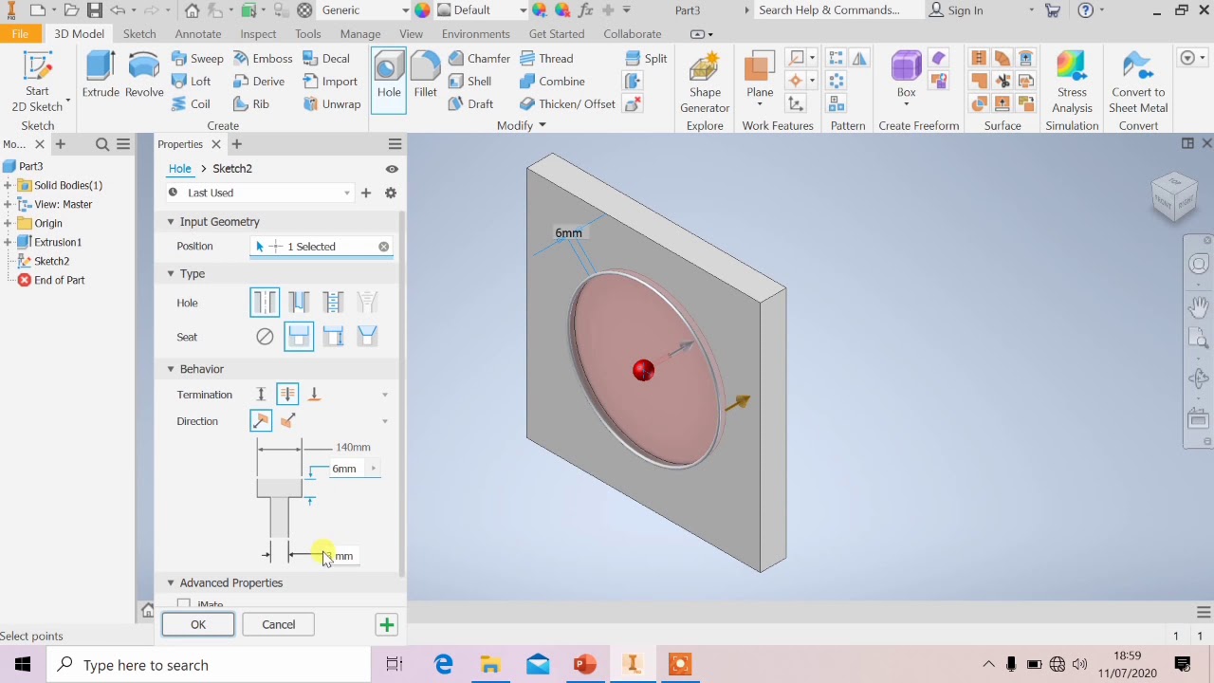Clear the position selection
The height and width of the screenshot is (683, 1214).
pos(383,247)
